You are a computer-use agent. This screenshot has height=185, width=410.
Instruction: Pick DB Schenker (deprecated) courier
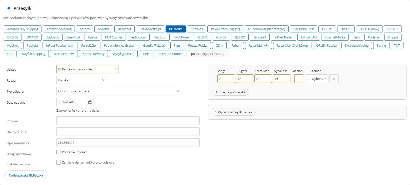267,29
